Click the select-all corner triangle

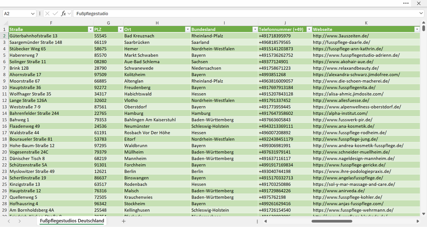[6, 23]
